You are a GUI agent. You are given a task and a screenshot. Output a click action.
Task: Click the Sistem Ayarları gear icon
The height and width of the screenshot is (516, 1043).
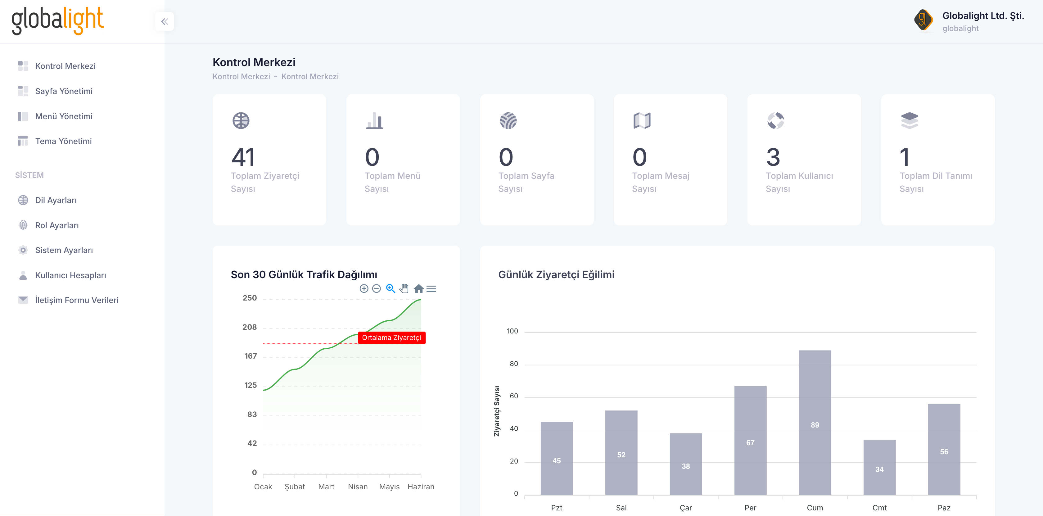click(x=23, y=250)
